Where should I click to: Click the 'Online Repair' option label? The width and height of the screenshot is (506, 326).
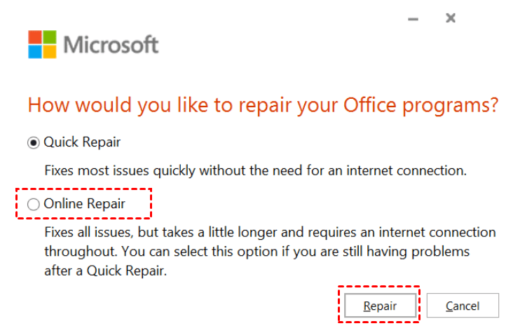pyautogui.click(x=85, y=205)
